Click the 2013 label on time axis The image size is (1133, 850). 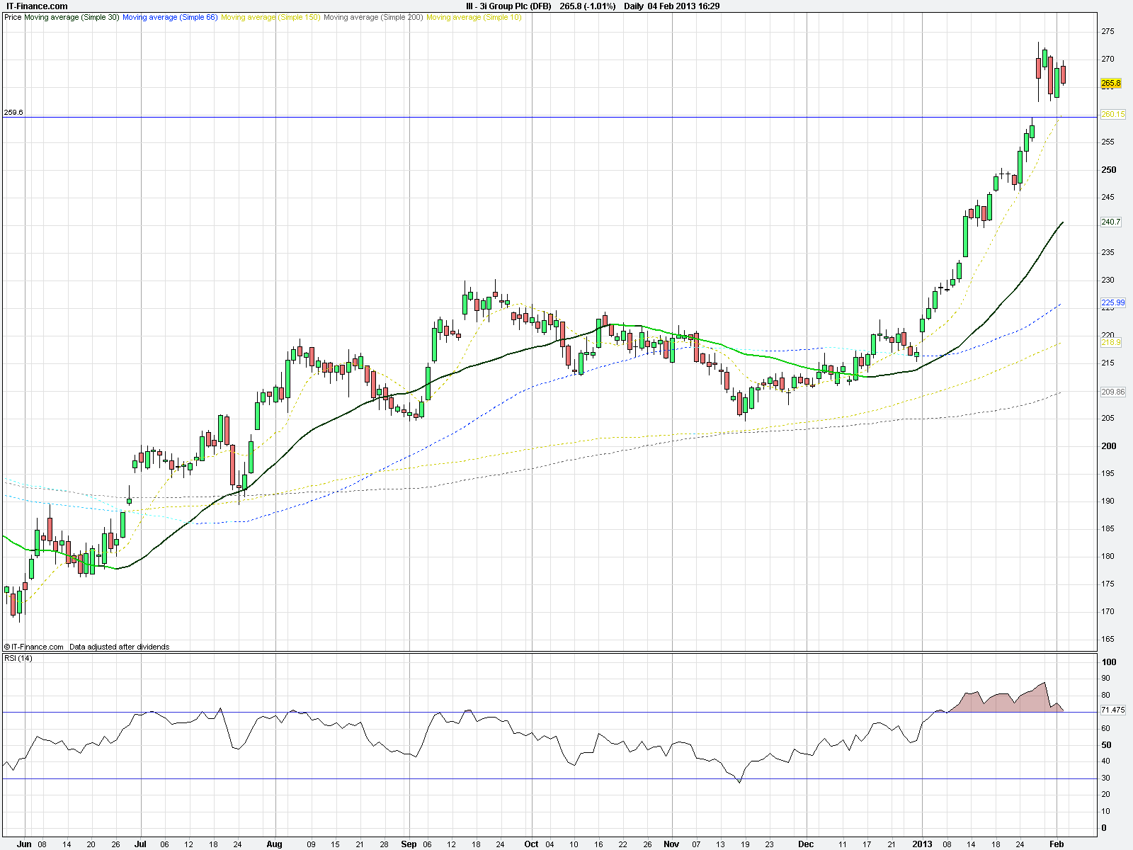pos(922,844)
